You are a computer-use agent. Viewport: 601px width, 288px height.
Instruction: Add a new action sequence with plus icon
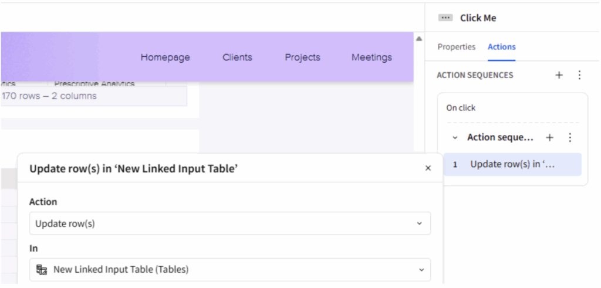click(x=559, y=75)
